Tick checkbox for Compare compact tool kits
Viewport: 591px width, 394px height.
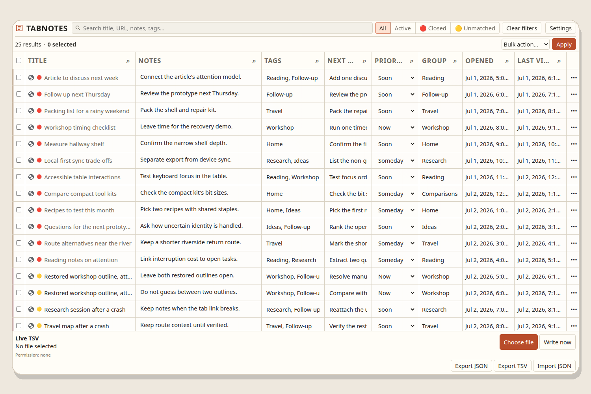(19, 193)
